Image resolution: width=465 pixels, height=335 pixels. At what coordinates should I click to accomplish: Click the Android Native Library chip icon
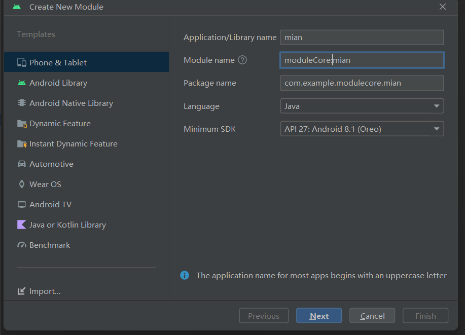coord(22,103)
